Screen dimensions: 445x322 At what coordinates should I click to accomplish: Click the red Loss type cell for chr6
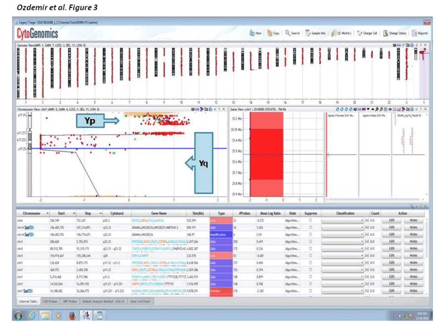[217, 220]
